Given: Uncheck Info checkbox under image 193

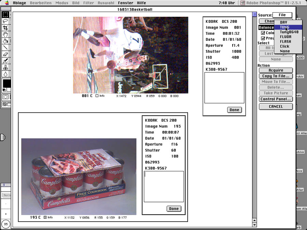Looking at the screenshot, I should tap(45, 217).
